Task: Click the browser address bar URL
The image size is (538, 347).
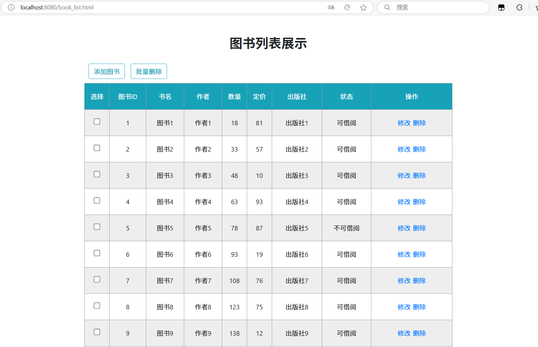Action: click(x=57, y=7)
